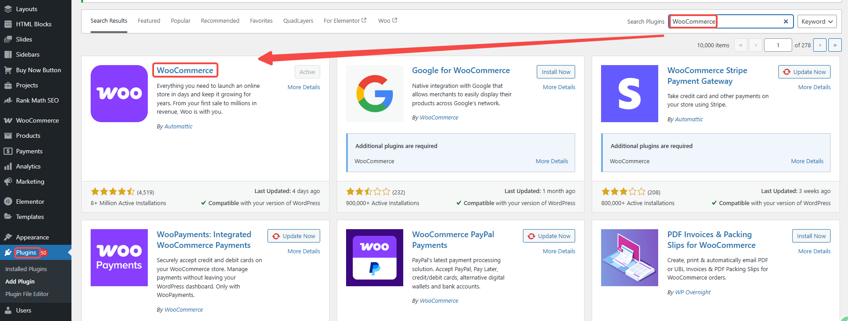Clear the plugin search with X icon
The width and height of the screenshot is (848, 321).
[786, 21]
